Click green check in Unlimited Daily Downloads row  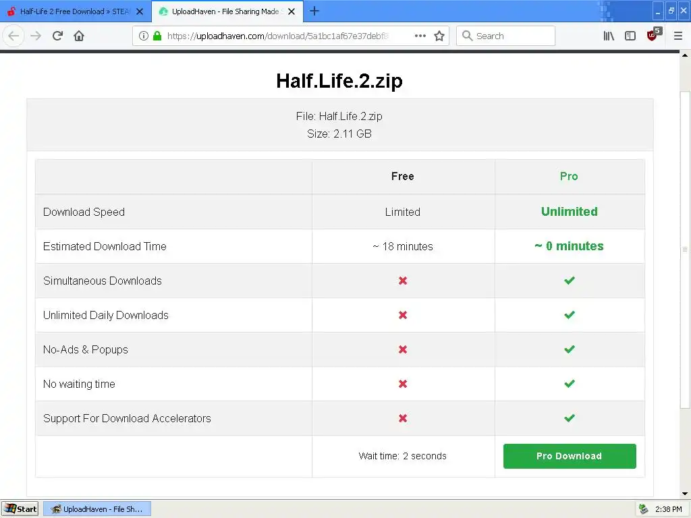pos(570,314)
